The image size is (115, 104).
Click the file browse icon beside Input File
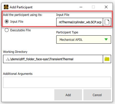(107, 22)
